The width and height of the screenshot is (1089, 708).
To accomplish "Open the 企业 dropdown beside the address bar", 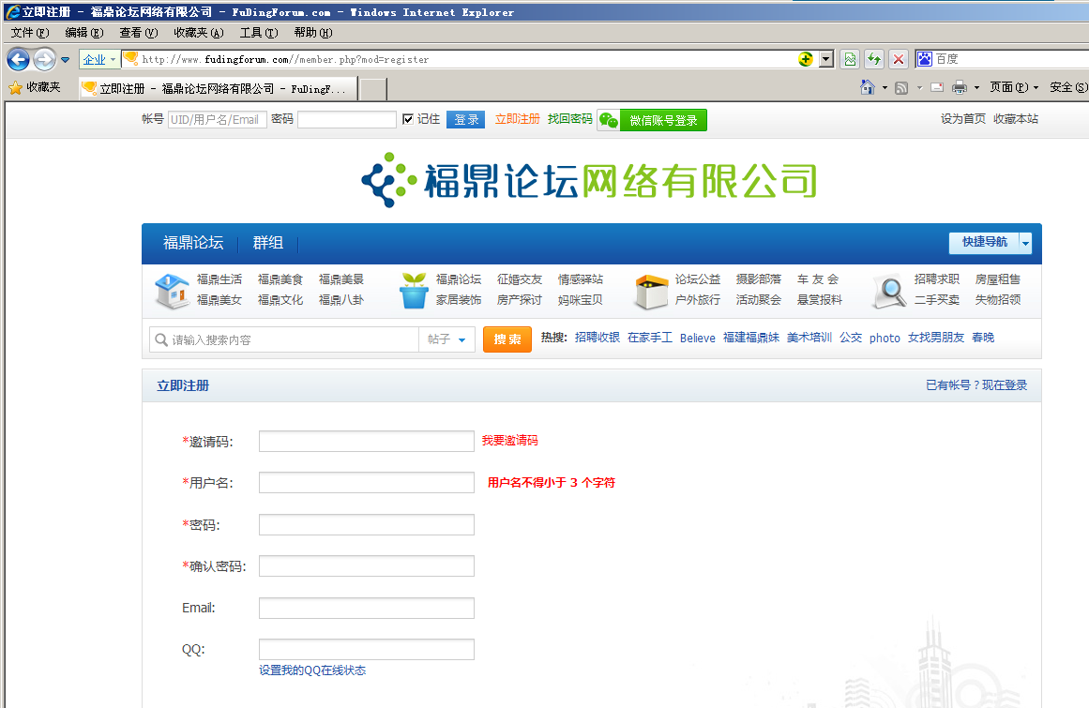I will tap(98, 60).
